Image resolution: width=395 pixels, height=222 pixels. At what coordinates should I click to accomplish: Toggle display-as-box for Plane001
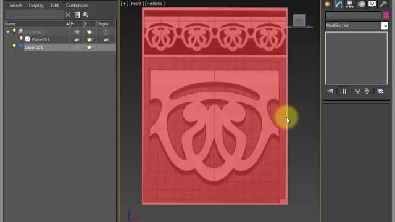tap(106, 39)
